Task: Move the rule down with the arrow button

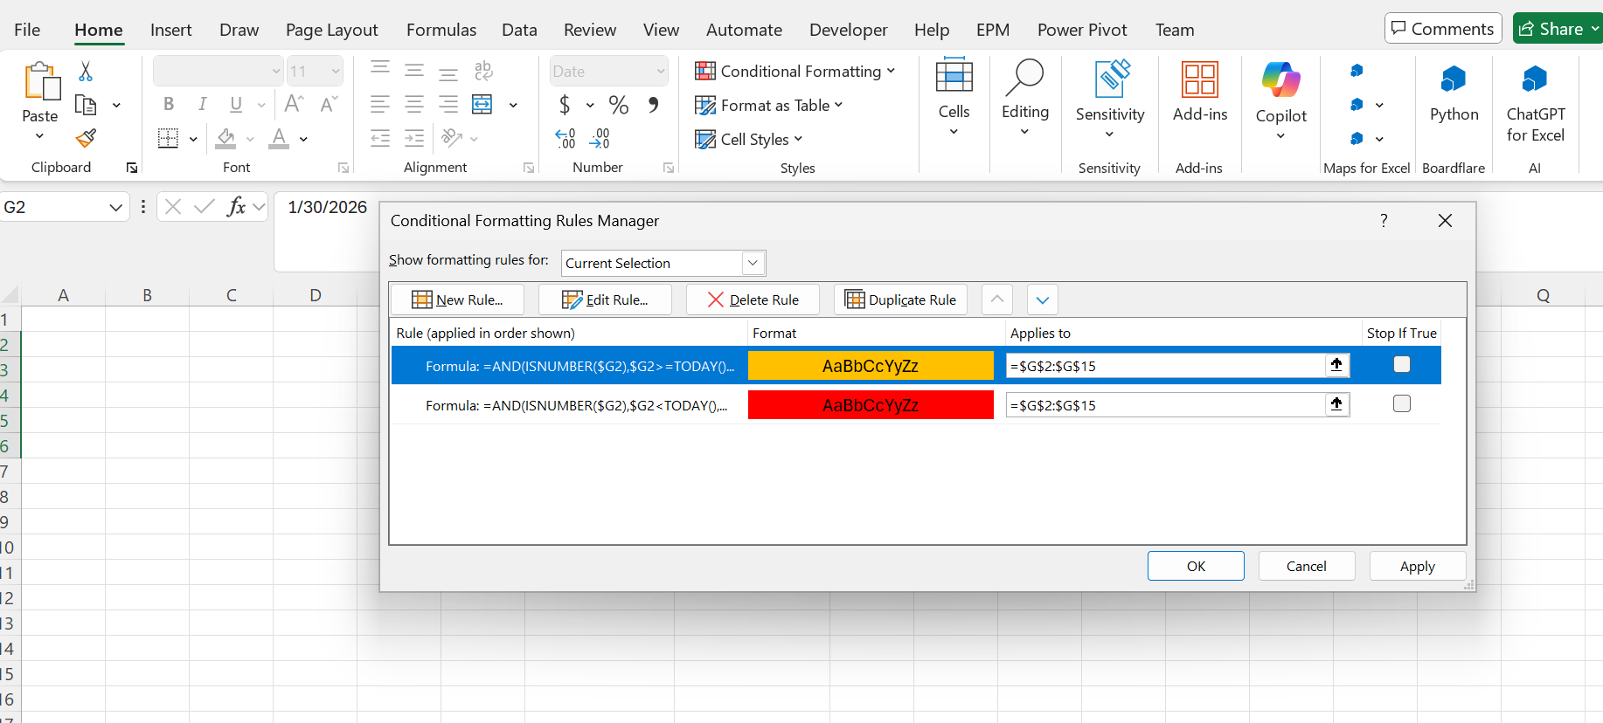Action: click(x=1042, y=300)
